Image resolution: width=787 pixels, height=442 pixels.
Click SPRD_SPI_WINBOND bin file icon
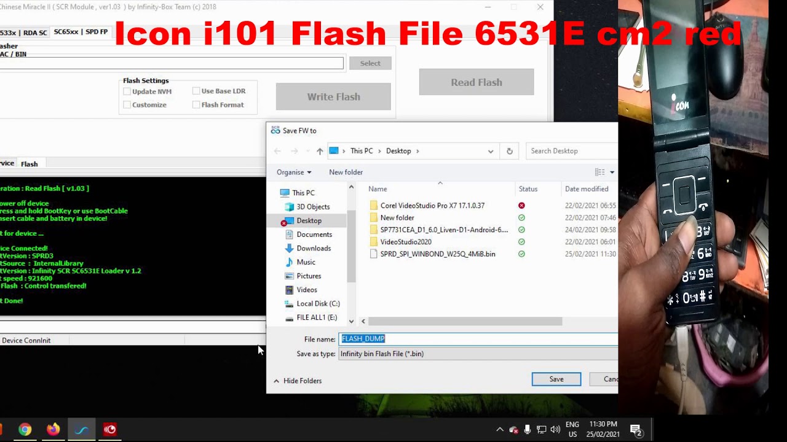click(x=373, y=254)
